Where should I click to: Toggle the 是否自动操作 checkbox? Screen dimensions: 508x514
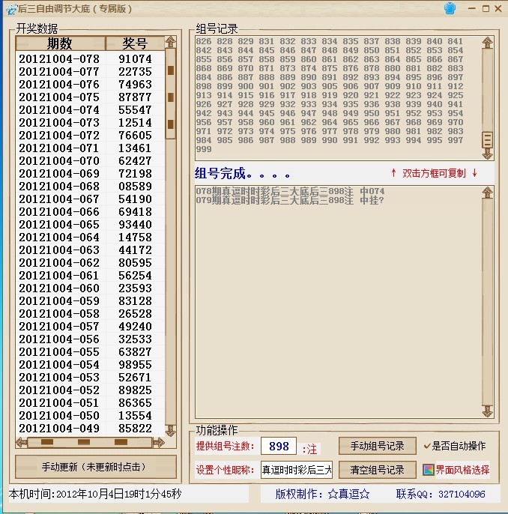(x=427, y=446)
